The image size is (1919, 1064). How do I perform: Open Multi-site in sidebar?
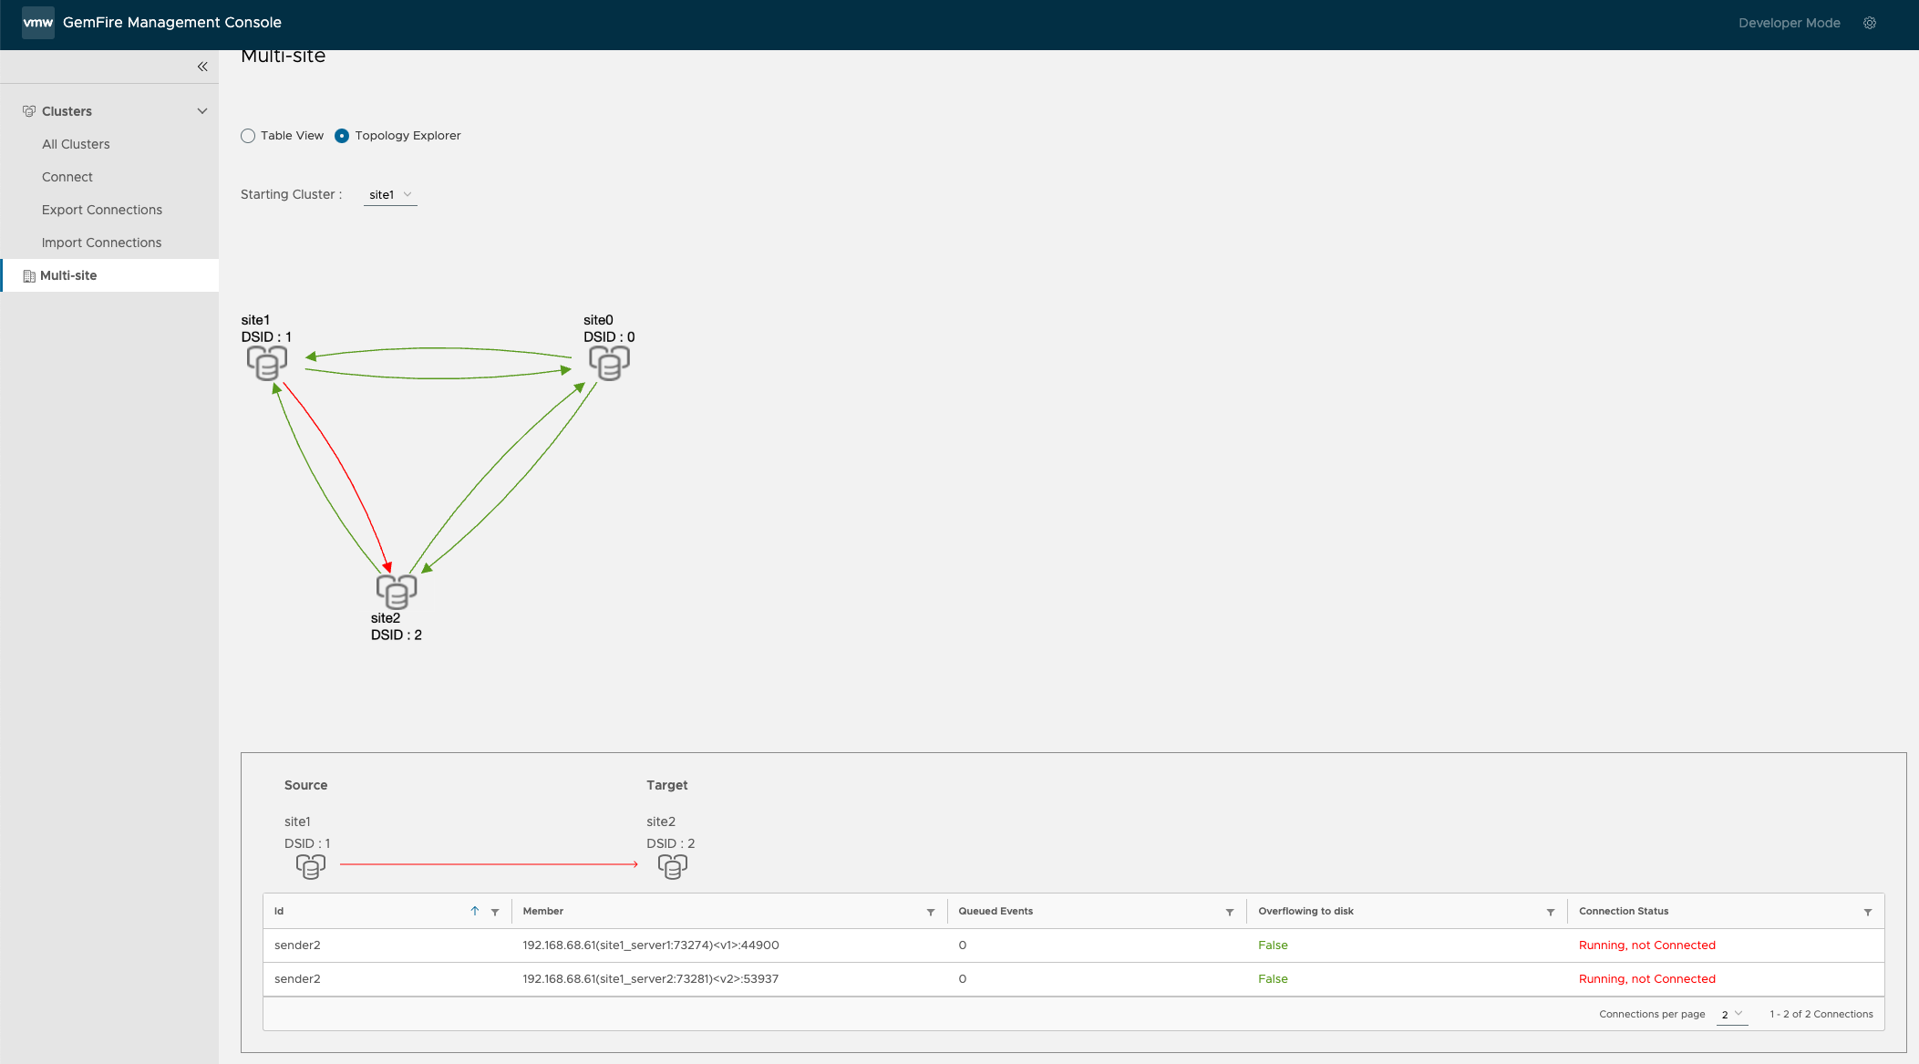[109, 275]
